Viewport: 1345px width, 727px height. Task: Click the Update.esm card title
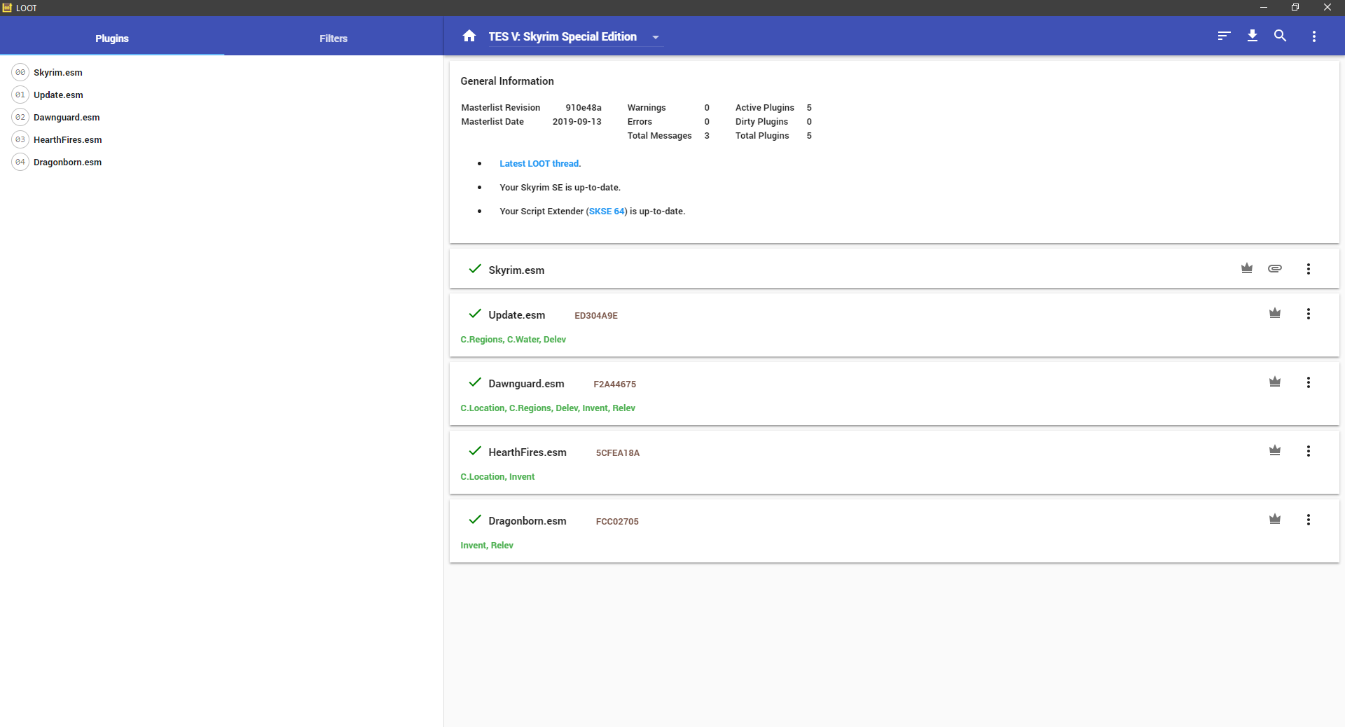[x=517, y=315]
